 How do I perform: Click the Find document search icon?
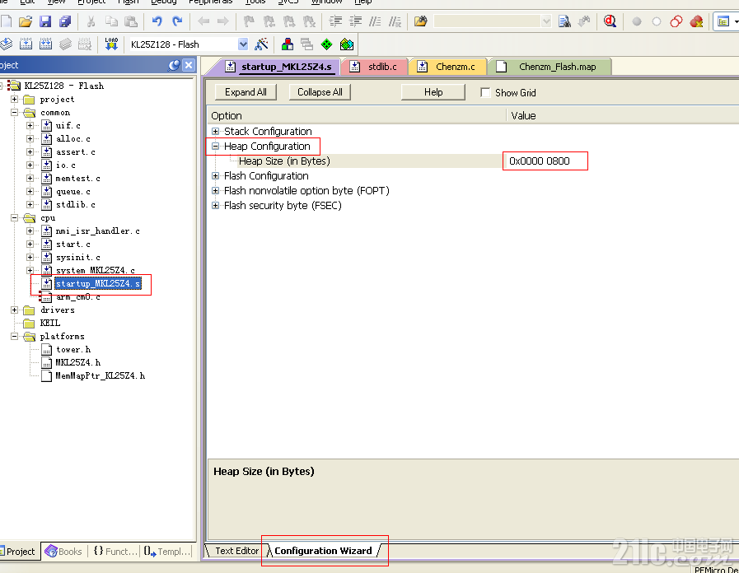(564, 21)
